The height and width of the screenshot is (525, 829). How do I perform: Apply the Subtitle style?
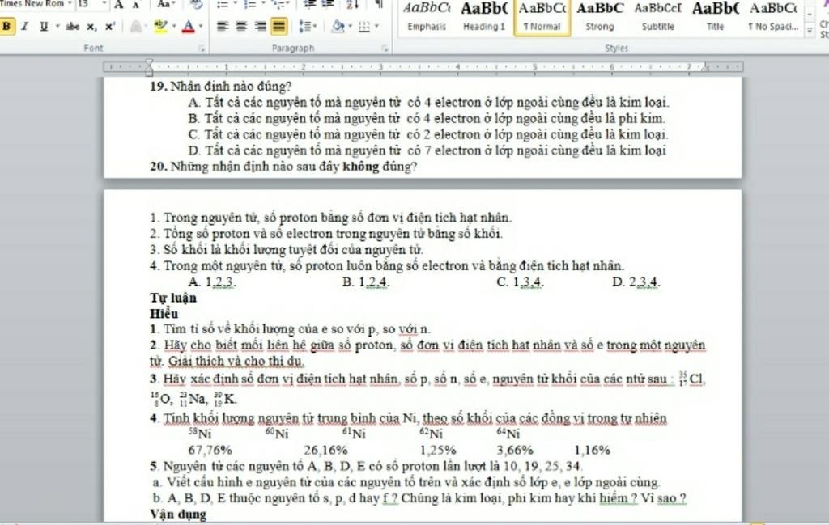coord(657,16)
